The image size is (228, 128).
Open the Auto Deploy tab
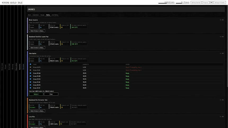tap(55, 15)
